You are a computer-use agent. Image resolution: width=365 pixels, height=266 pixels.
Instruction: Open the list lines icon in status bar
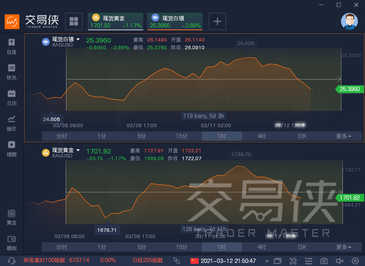pos(308,261)
